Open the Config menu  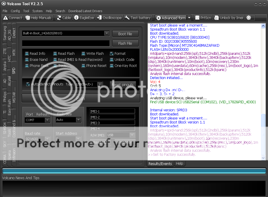pos(15,11)
